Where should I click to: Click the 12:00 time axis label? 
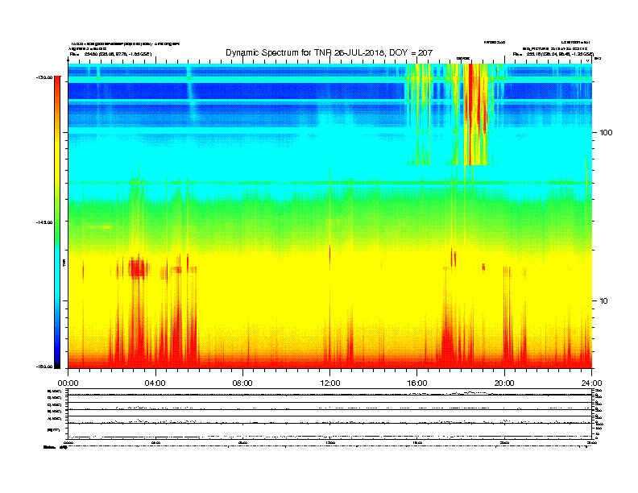pyautogui.click(x=330, y=383)
